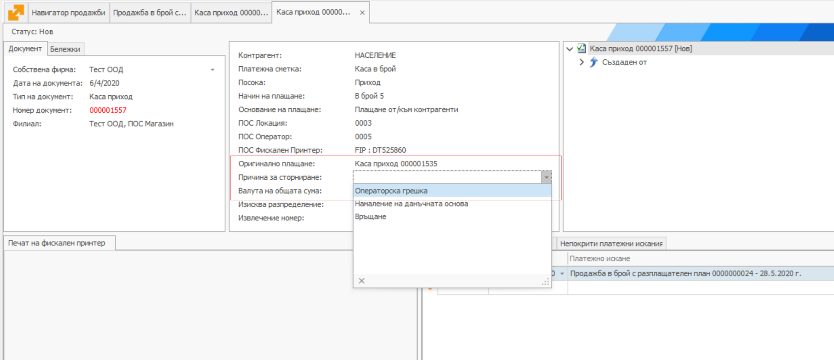Open the first Каса приход tab
Viewport: 834px width, 360px height.
(x=231, y=13)
